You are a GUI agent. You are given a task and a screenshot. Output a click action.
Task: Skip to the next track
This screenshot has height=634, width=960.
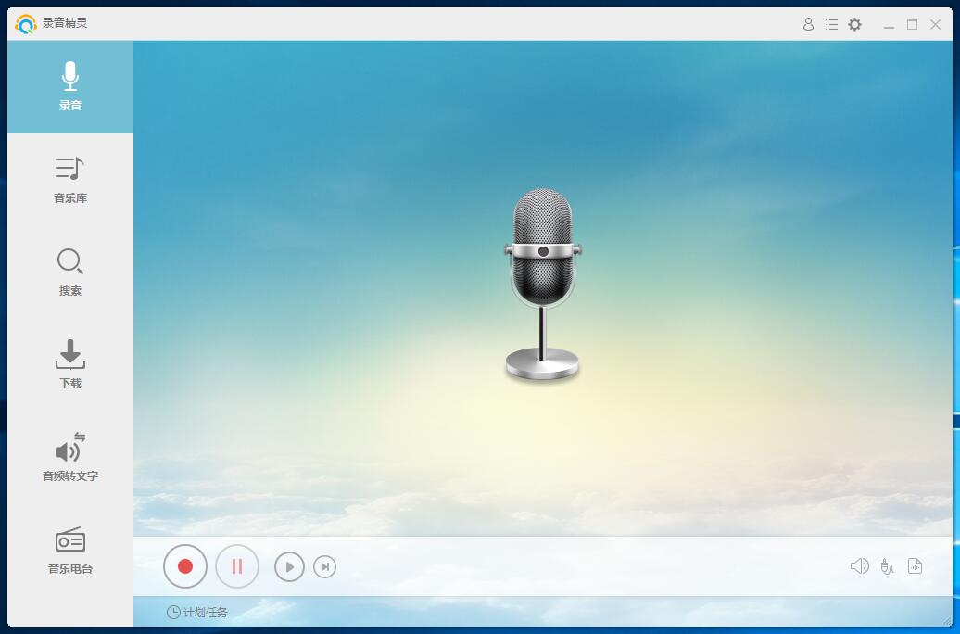click(324, 566)
